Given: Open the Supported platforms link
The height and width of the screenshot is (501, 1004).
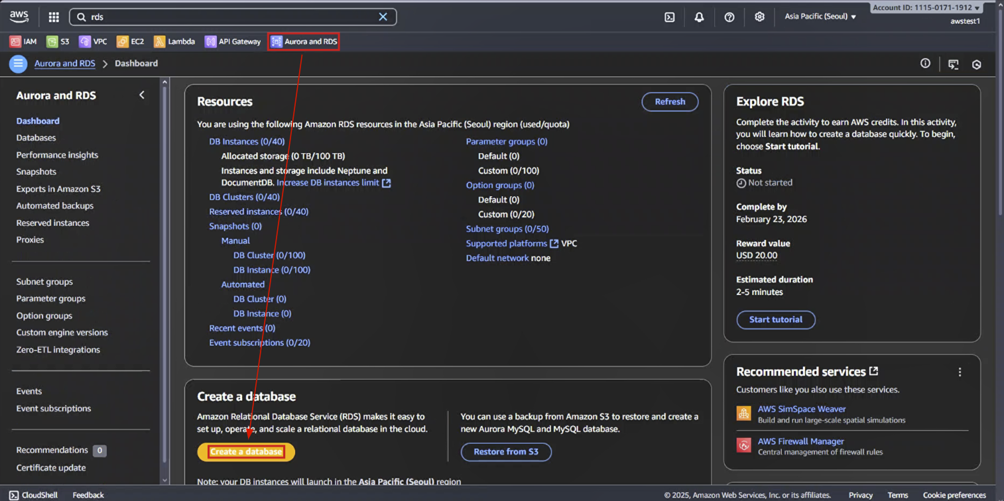Looking at the screenshot, I should (512, 243).
